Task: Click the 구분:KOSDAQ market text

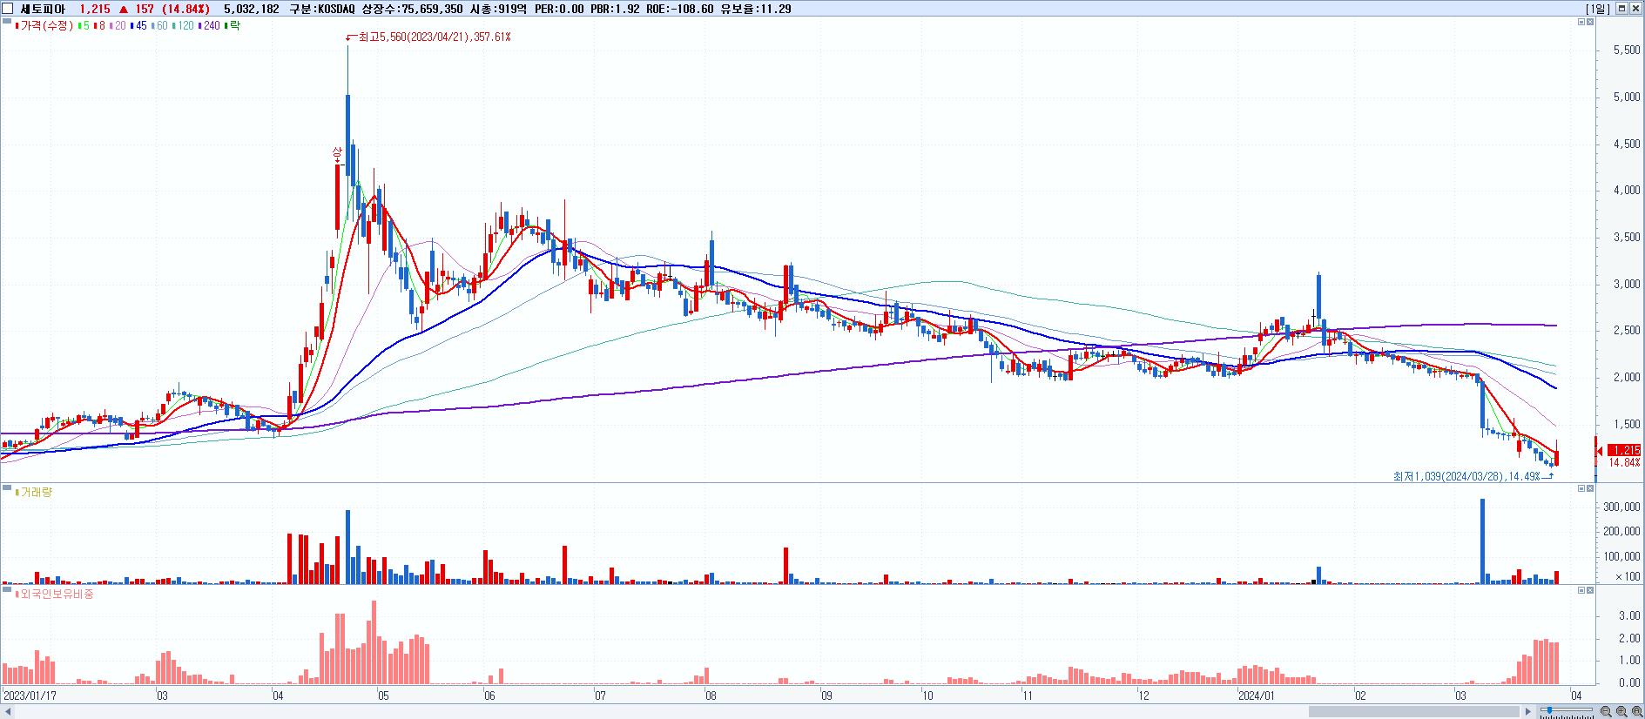Action: pos(321,9)
